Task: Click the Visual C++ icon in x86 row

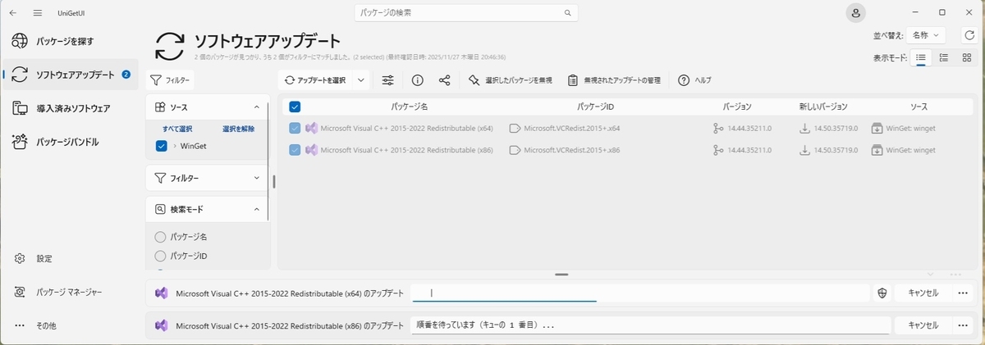Action: [x=311, y=150]
